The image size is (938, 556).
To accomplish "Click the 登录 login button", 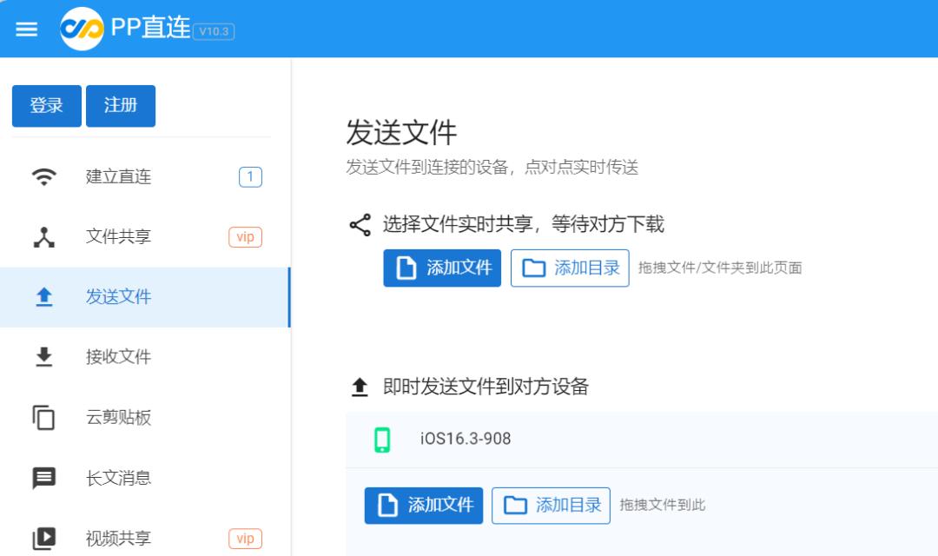I will [46, 105].
